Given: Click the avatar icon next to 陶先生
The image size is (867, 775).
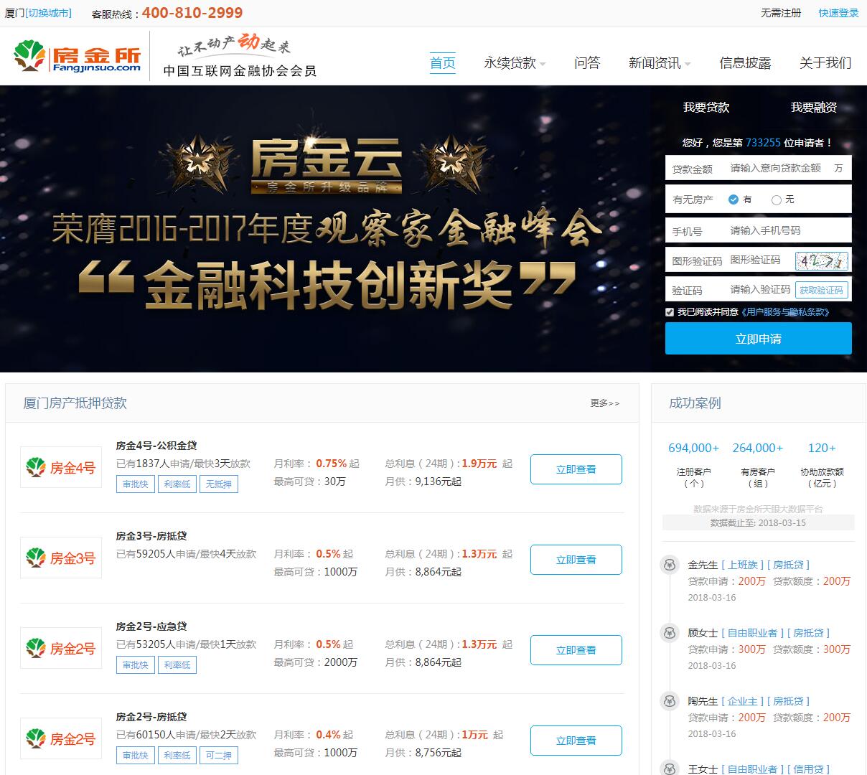Looking at the screenshot, I should pyautogui.click(x=669, y=701).
